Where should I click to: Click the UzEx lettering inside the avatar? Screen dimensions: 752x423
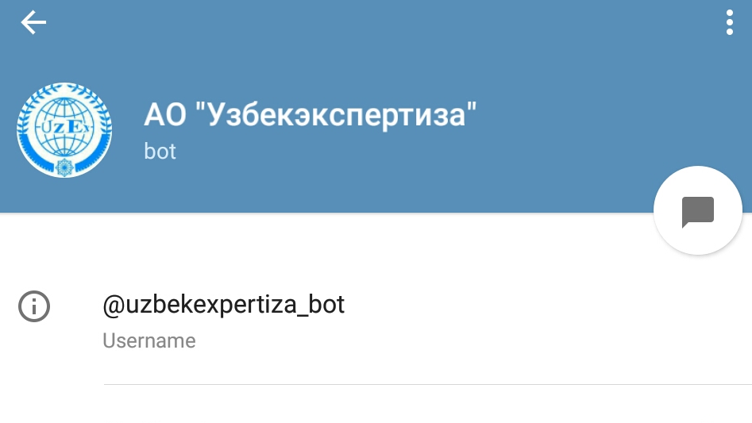65,128
